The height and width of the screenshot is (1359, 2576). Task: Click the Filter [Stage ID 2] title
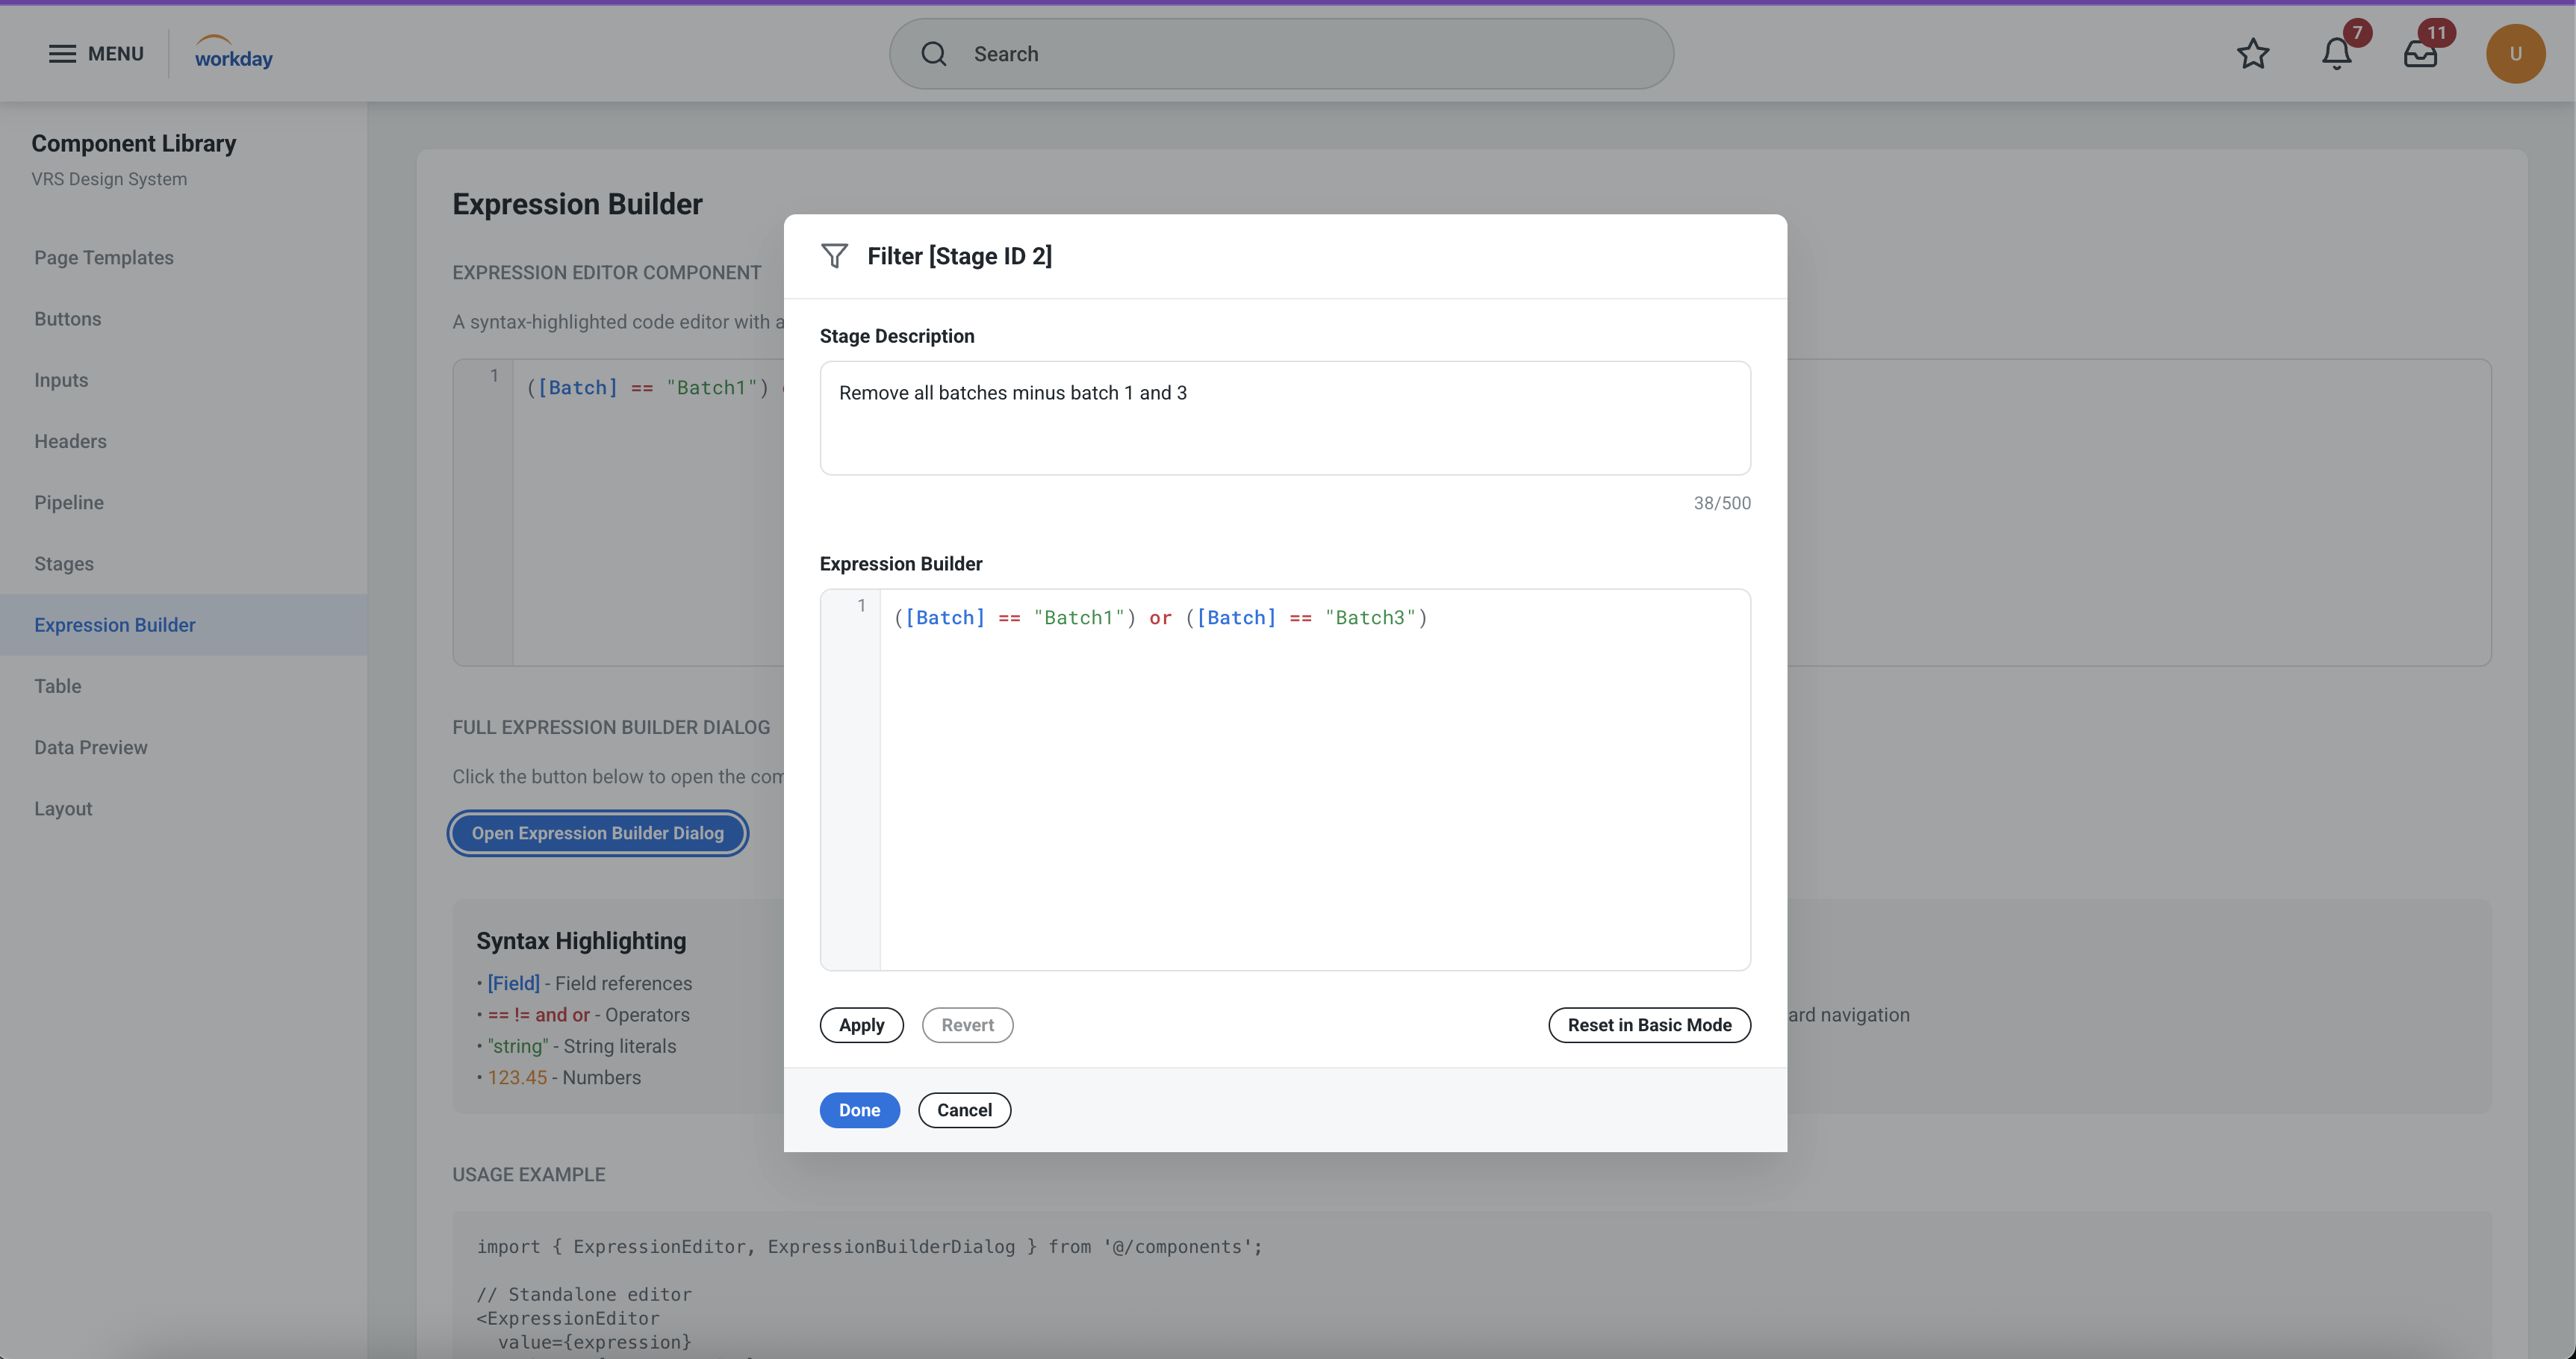[x=959, y=256]
